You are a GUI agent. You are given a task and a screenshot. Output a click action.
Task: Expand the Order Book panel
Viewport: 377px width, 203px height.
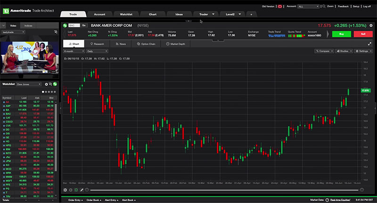94,200
